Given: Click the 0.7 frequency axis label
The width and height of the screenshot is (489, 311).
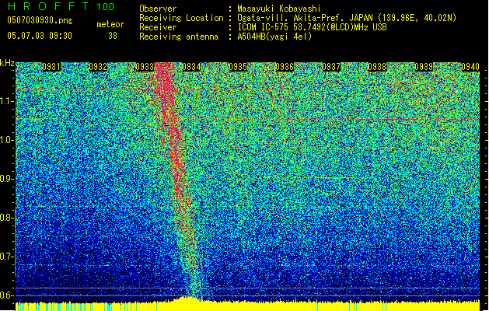Looking at the screenshot, I should click(x=6, y=257).
